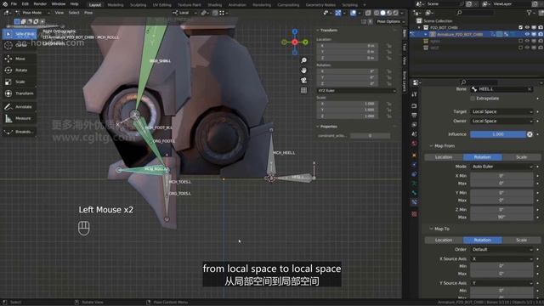This screenshot has width=544, height=306.
Task: Switch to the Shading workspace tab
Action: pos(215,5)
